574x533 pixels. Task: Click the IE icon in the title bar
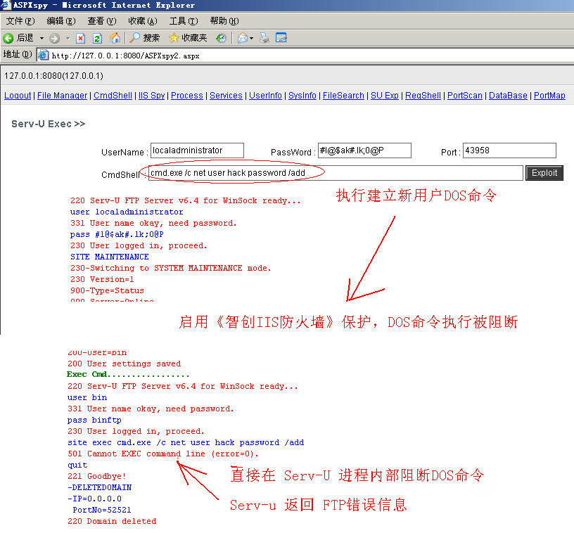point(6,5)
